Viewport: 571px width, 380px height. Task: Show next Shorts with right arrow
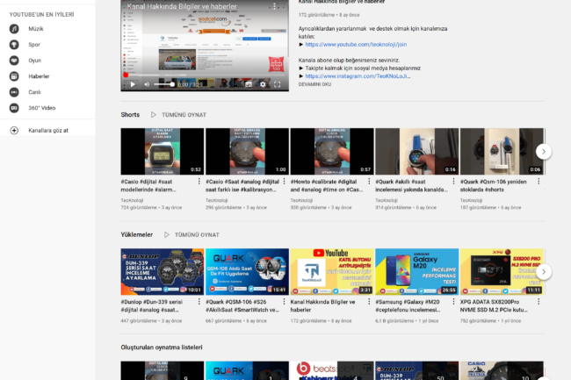click(x=543, y=152)
